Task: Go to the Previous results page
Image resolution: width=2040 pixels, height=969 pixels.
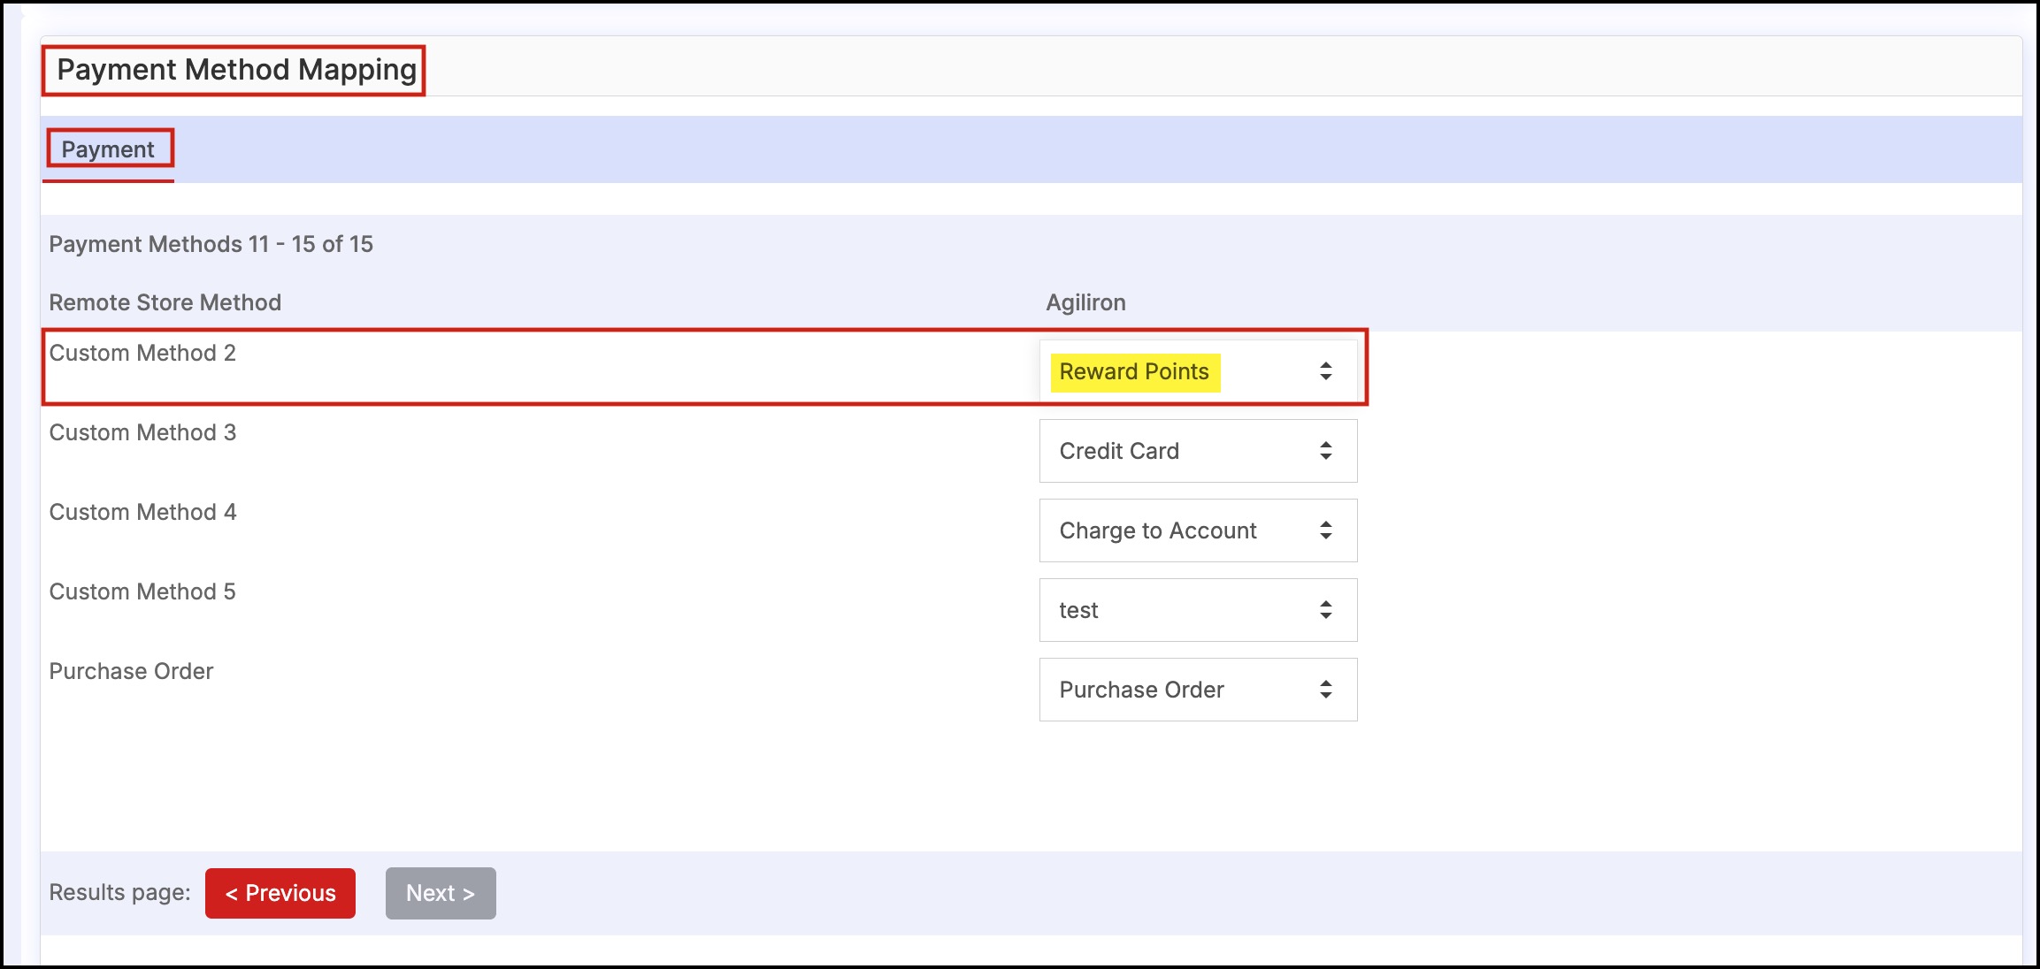Action: tap(280, 893)
